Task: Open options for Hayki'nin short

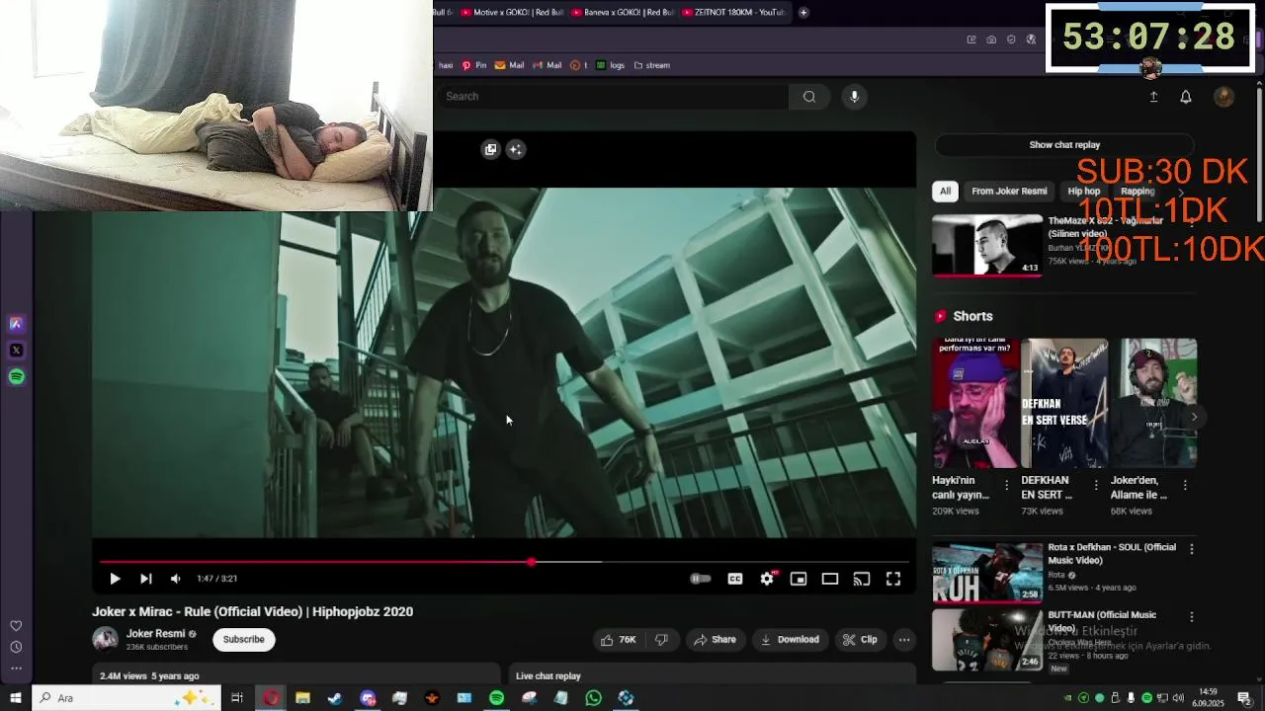Action: pyautogui.click(x=1007, y=486)
